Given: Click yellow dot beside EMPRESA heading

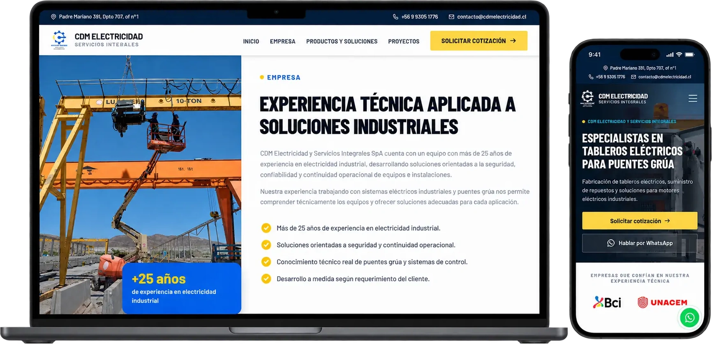Looking at the screenshot, I should (x=262, y=77).
